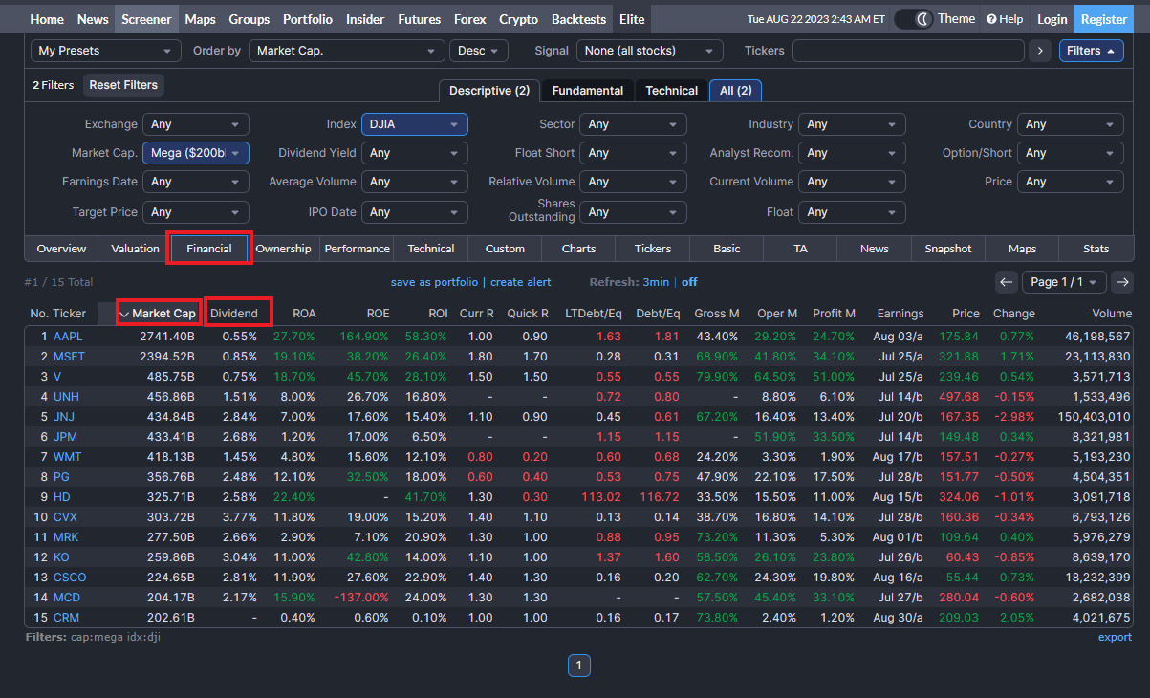Image resolution: width=1150 pixels, height=698 pixels.
Task: Toggle the dark/light Theme switch
Action: click(913, 19)
